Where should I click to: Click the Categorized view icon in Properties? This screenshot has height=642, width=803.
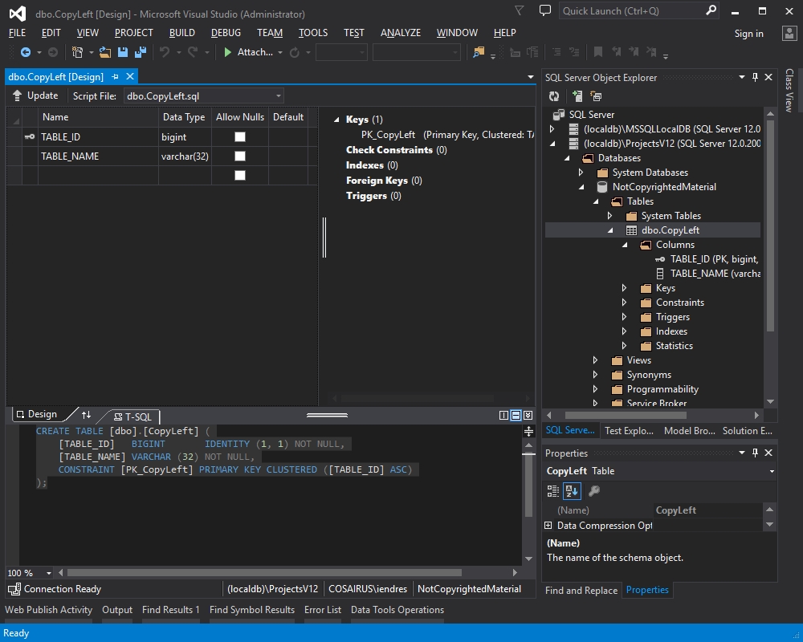coord(553,491)
